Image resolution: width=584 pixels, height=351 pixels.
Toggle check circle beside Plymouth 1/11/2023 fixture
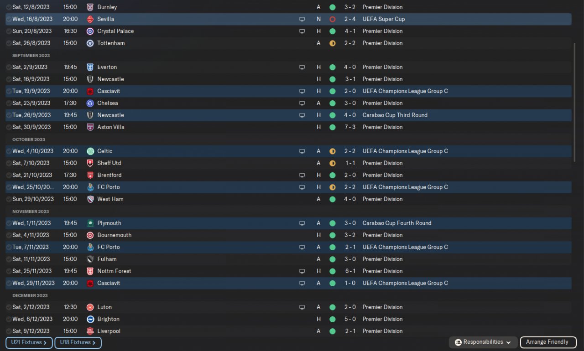[x=9, y=223]
